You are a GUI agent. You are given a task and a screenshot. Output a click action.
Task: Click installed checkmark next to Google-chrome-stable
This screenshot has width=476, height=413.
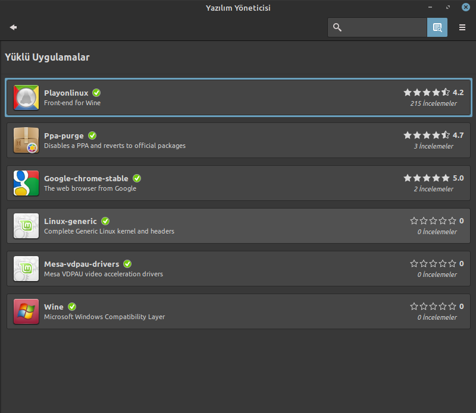(137, 178)
